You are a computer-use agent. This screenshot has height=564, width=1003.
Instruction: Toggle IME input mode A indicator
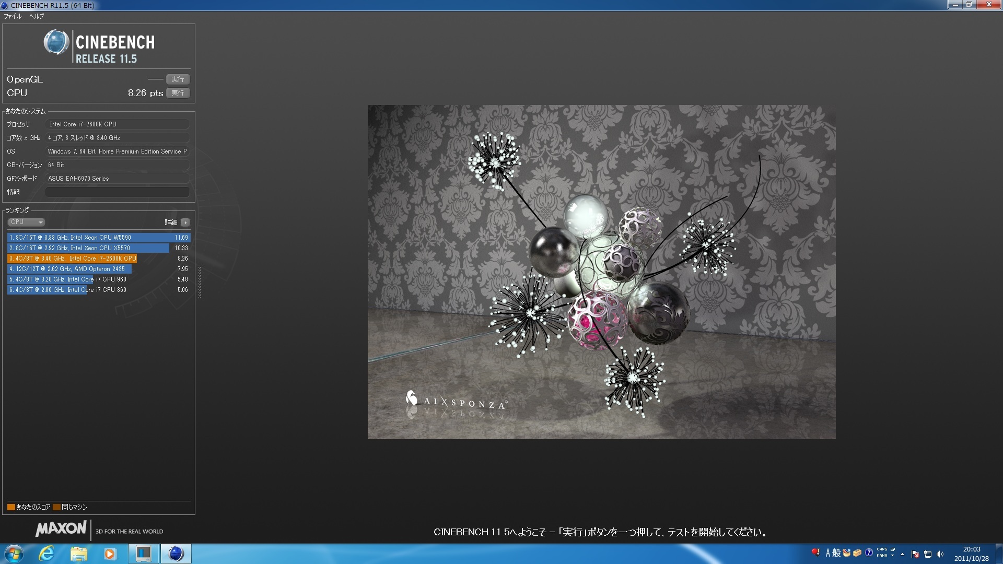pyautogui.click(x=827, y=553)
